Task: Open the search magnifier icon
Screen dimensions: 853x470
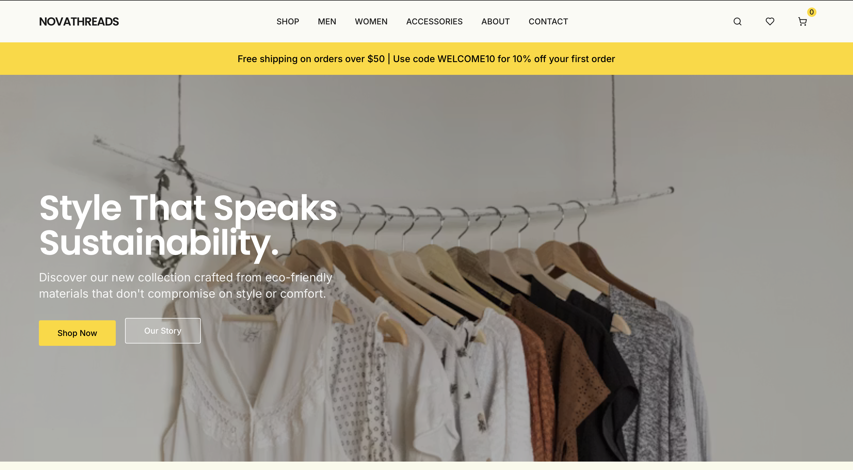Action: click(738, 21)
